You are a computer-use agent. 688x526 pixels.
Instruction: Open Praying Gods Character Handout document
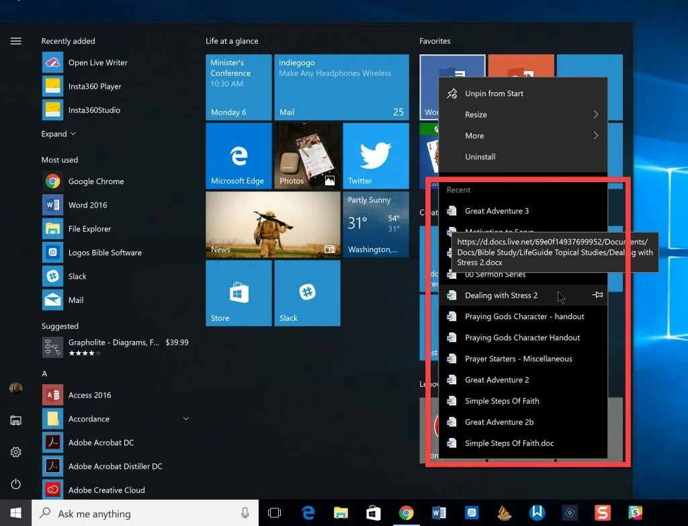coord(523,337)
